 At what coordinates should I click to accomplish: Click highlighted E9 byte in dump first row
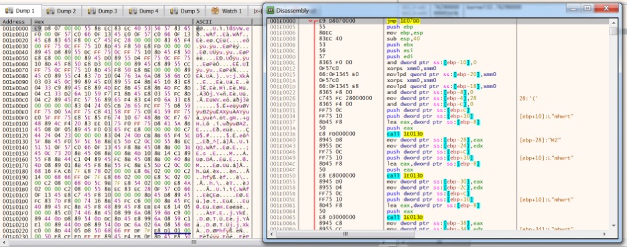pyautogui.click(x=38, y=28)
